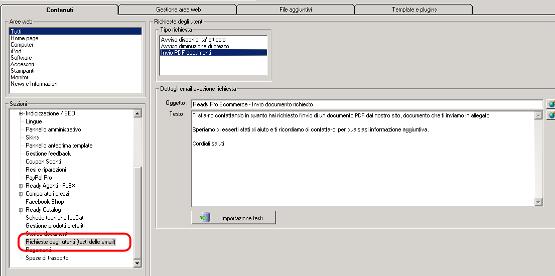Open the Resi e riparazioni section
The width and height of the screenshot is (555, 276).
(x=46, y=170)
